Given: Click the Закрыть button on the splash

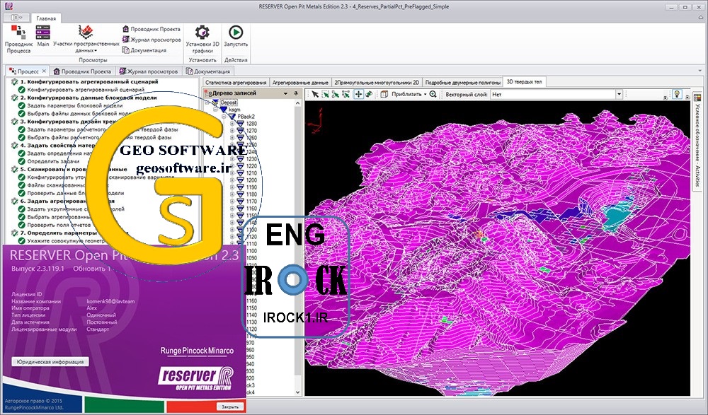Looking at the screenshot, I should (230, 407).
